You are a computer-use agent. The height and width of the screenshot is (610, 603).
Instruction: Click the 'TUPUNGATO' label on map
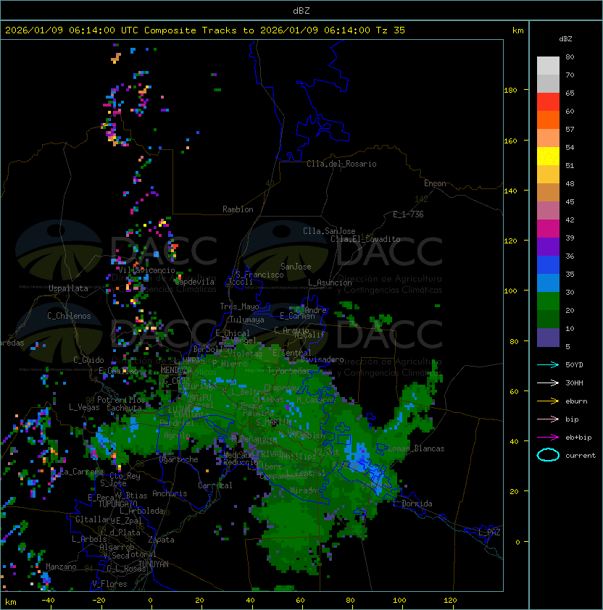[x=117, y=504]
